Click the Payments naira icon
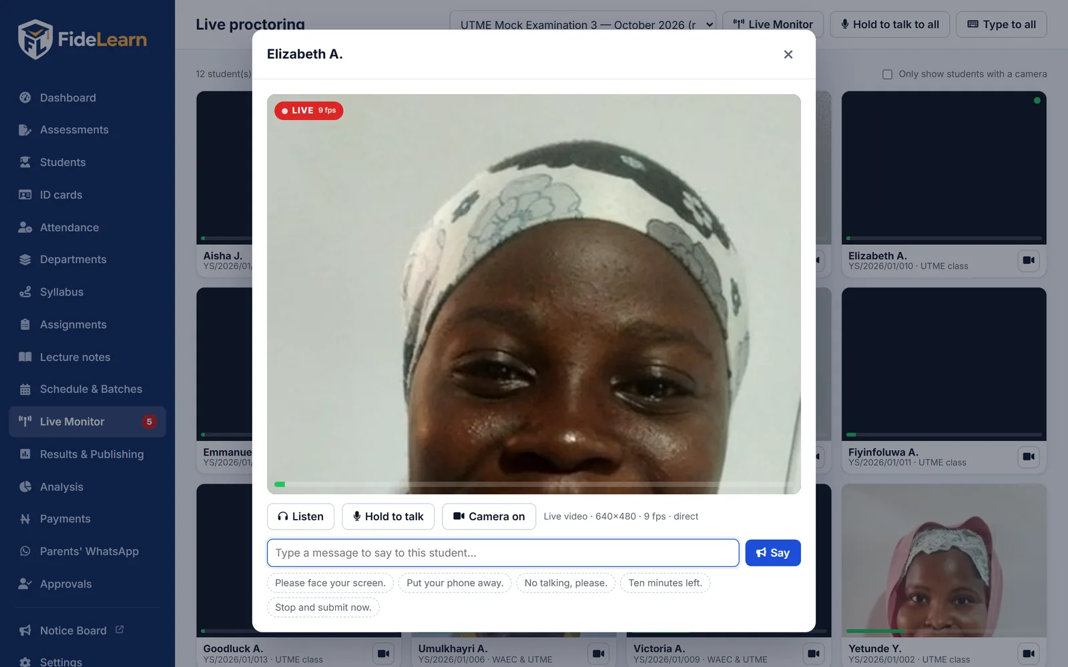1068x667 pixels. [25, 519]
